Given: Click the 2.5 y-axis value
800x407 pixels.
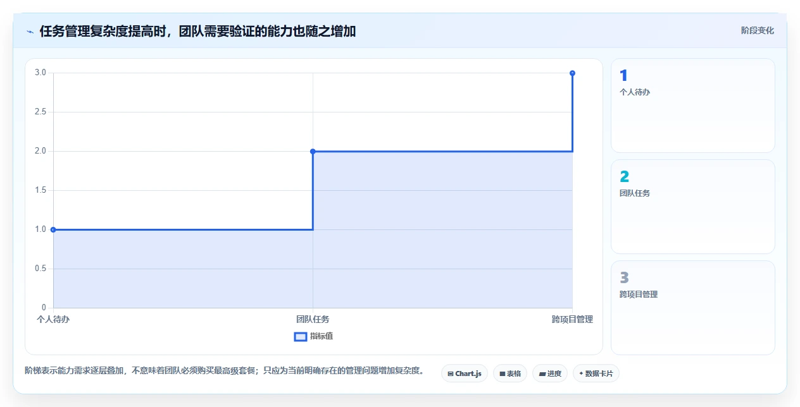Looking at the screenshot, I should (41, 112).
